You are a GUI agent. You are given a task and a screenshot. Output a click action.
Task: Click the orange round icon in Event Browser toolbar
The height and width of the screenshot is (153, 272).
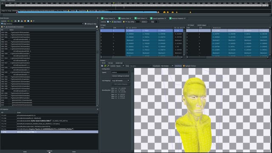25,21
